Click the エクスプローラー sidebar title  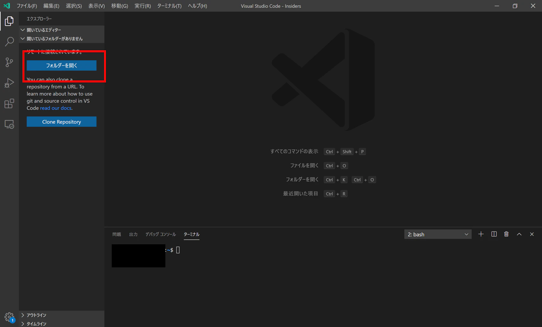39,19
